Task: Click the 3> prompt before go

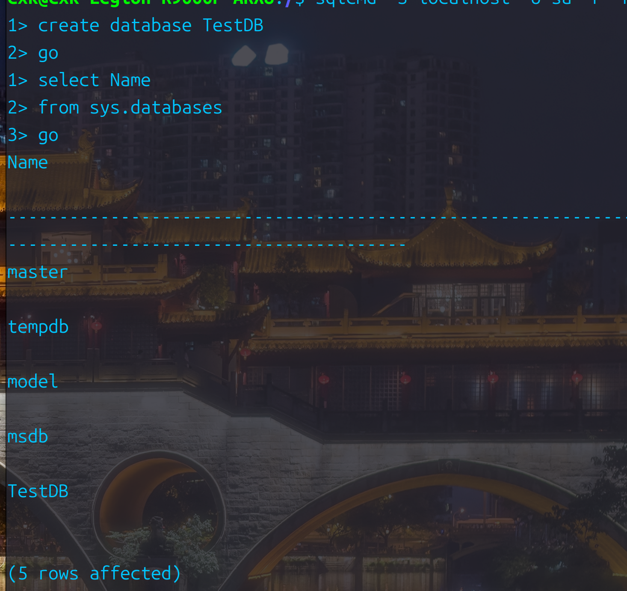Action: click(x=17, y=134)
